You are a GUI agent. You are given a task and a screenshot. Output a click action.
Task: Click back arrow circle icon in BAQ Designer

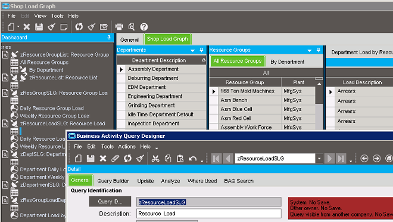pyautogui.click(x=364, y=159)
